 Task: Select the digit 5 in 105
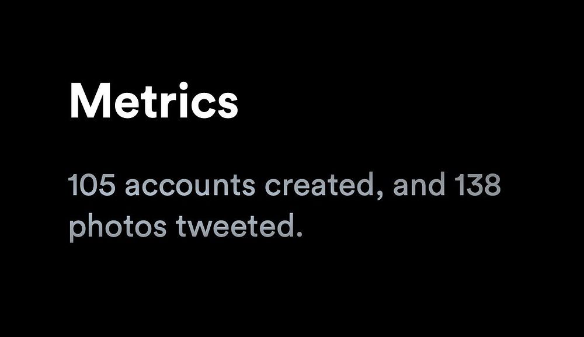pyautogui.click(x=107, y=185)
